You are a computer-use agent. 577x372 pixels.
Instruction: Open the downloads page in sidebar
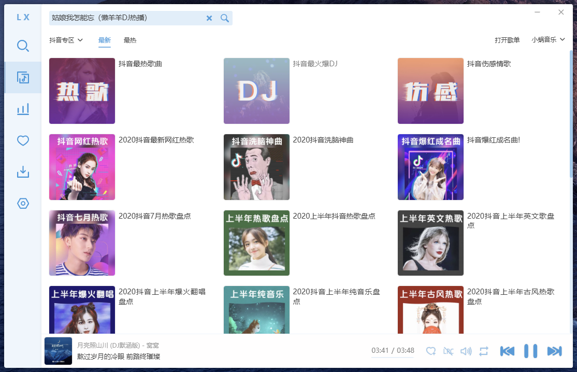click(x=23, y=172)
